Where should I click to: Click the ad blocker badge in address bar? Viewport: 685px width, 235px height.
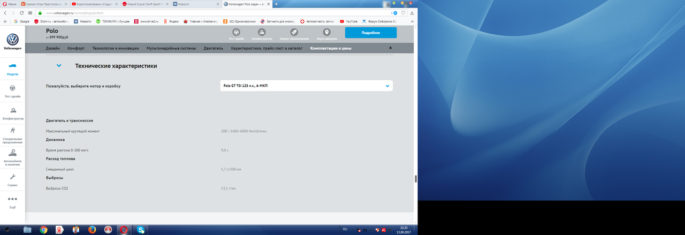click(x=394, y=13)
